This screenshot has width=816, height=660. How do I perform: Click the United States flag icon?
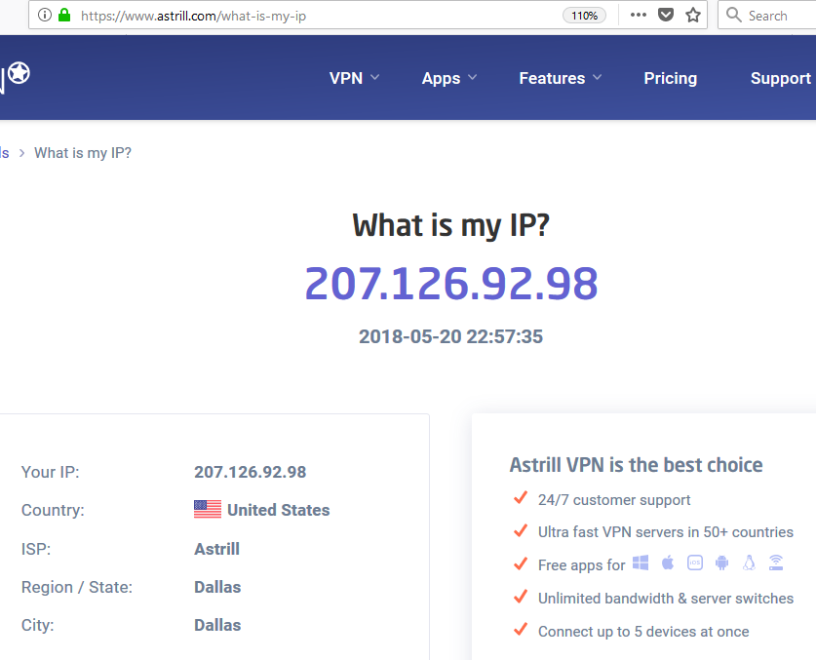(208, 509)
